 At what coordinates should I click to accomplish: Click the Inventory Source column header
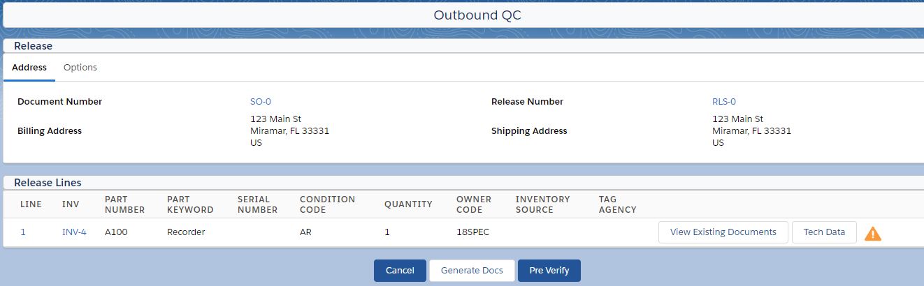[x=543, y=204]
